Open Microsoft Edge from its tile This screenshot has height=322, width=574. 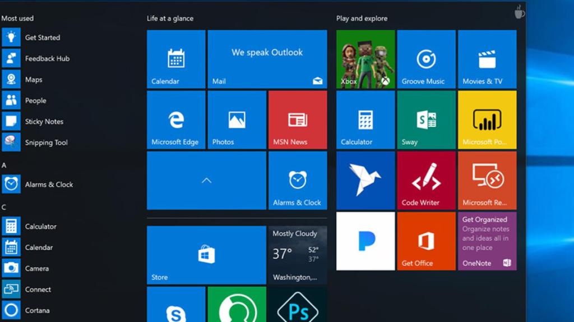coord(175,120)
